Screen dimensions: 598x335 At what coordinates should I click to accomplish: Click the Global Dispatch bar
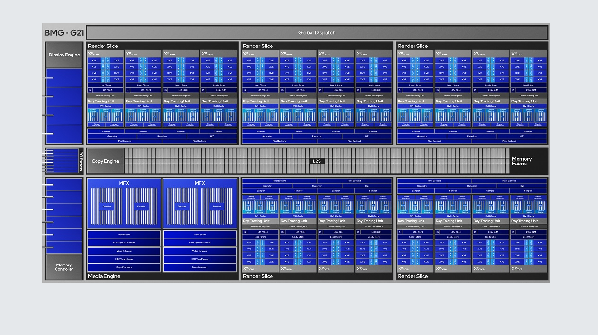coord(317,32)
